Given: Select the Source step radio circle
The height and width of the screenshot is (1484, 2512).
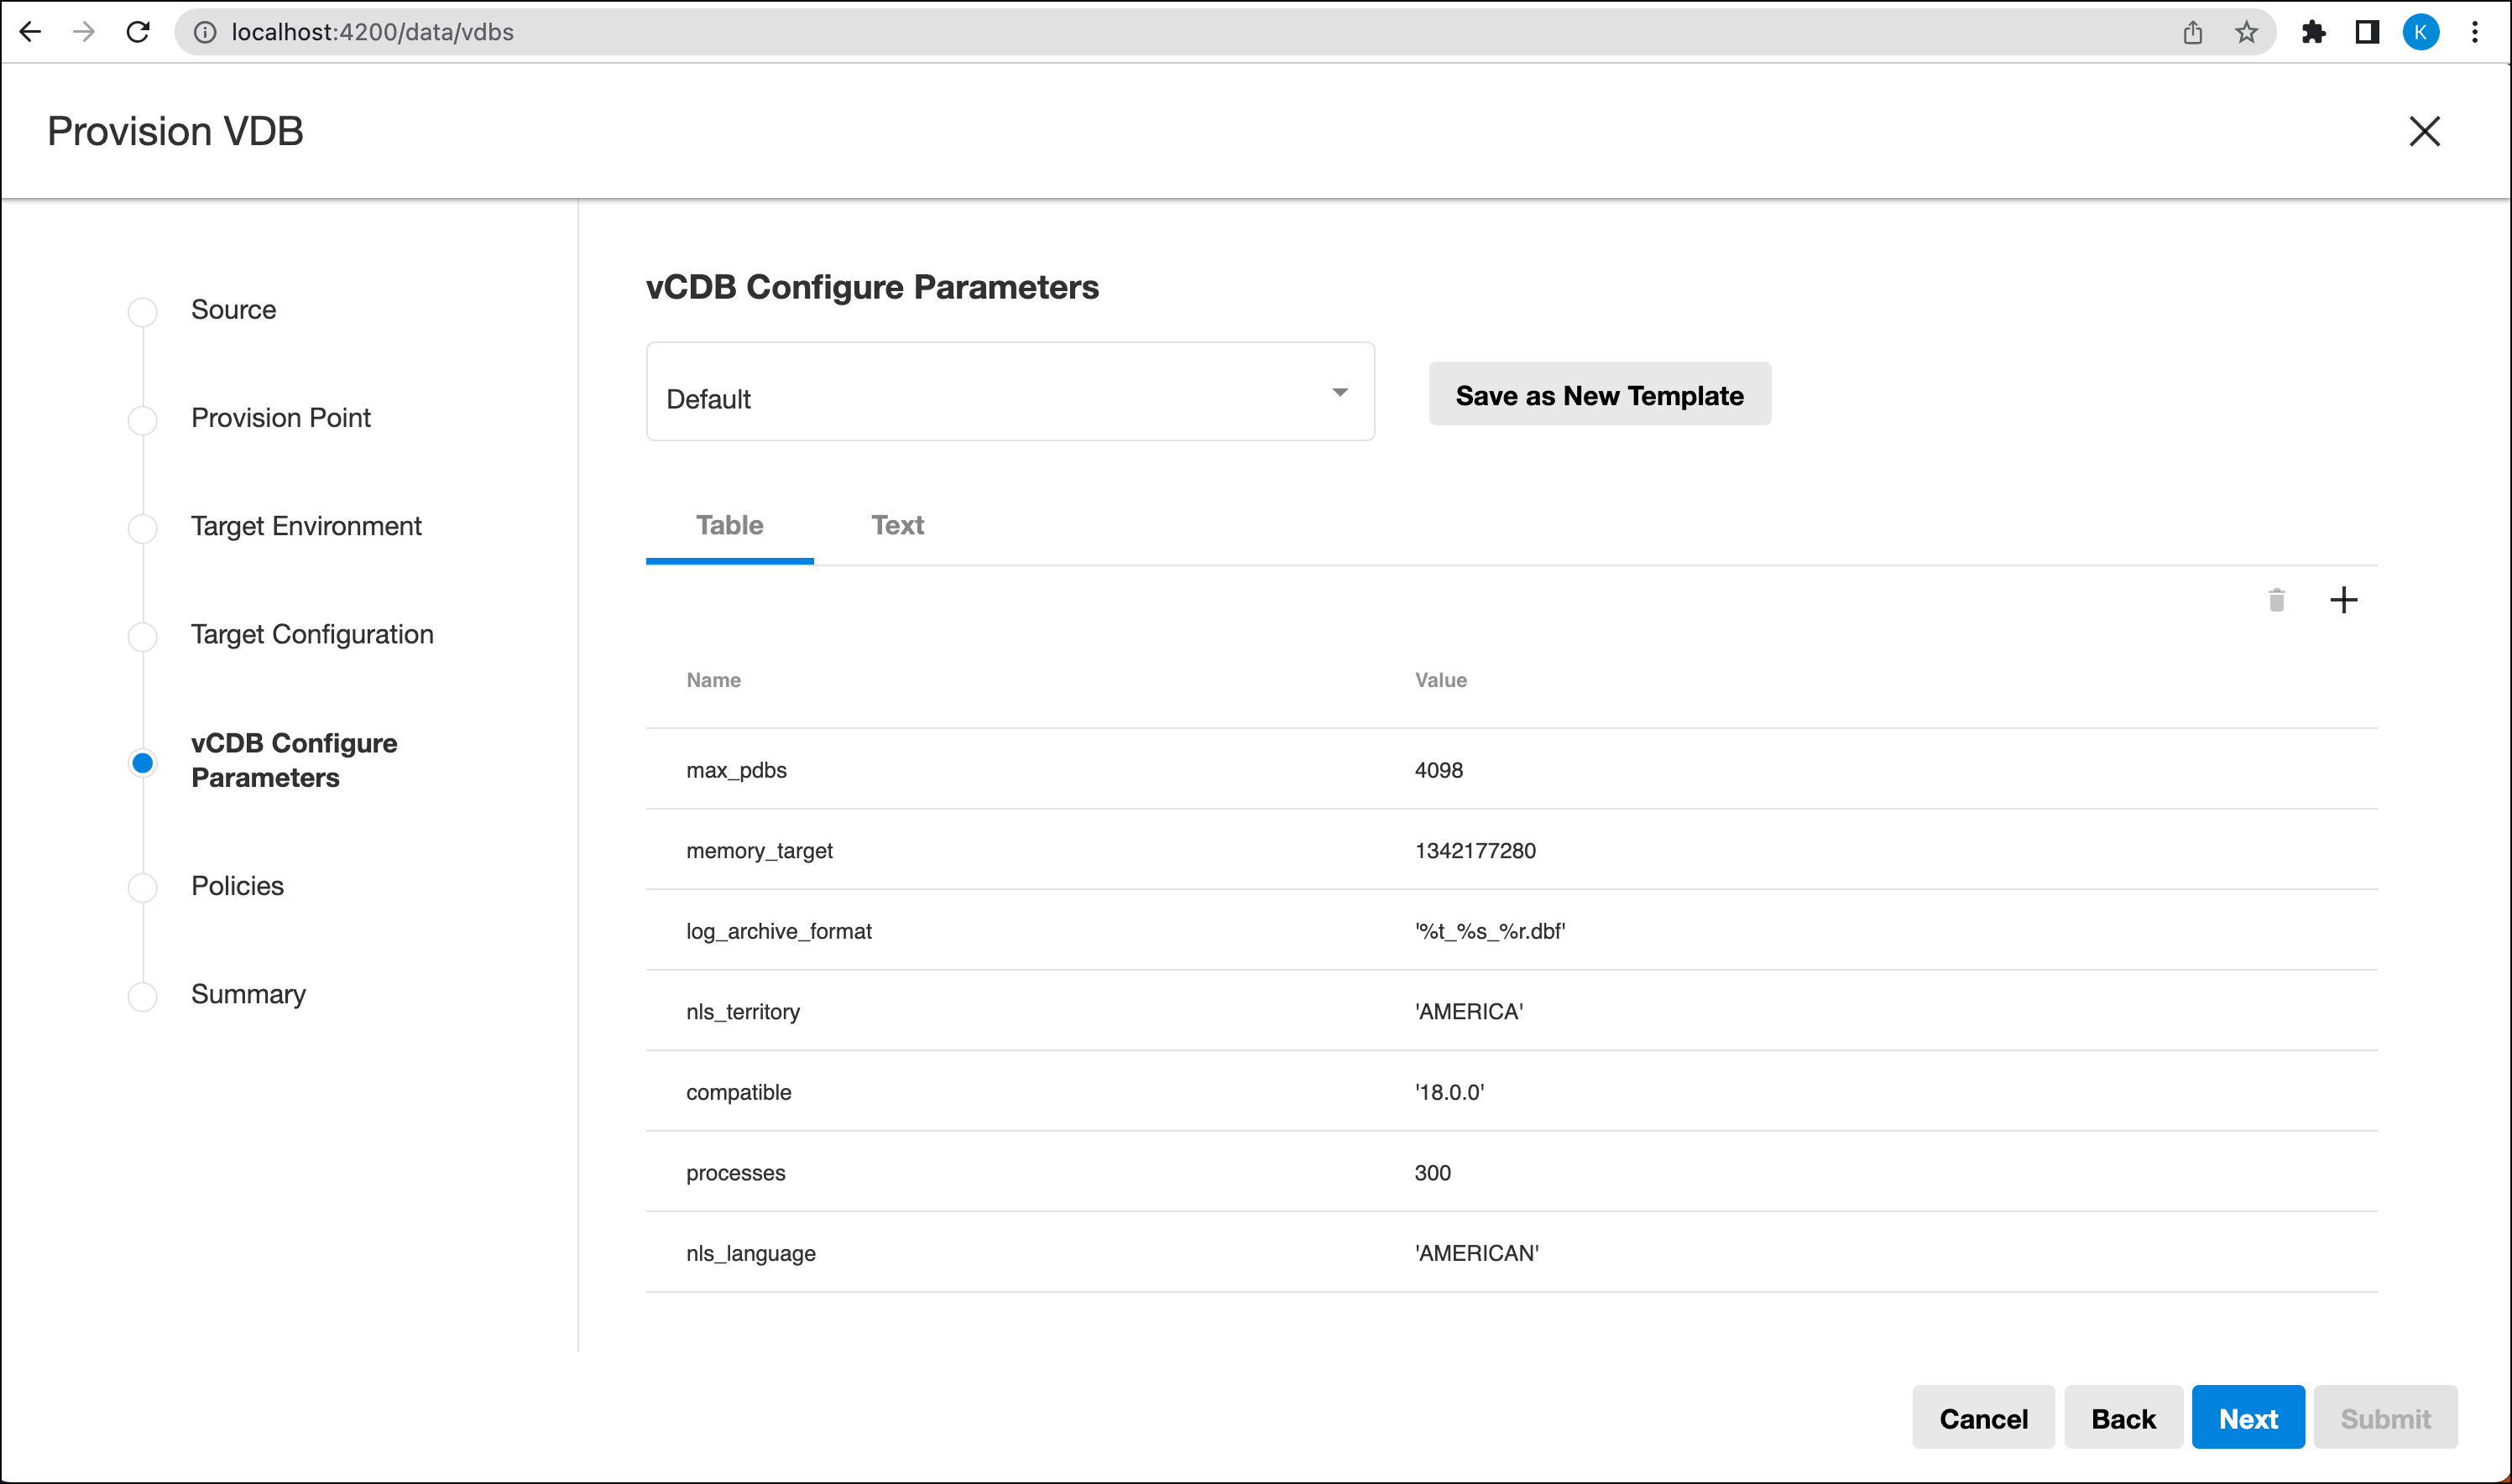Looking at the screenshot, I should [143, 311].
